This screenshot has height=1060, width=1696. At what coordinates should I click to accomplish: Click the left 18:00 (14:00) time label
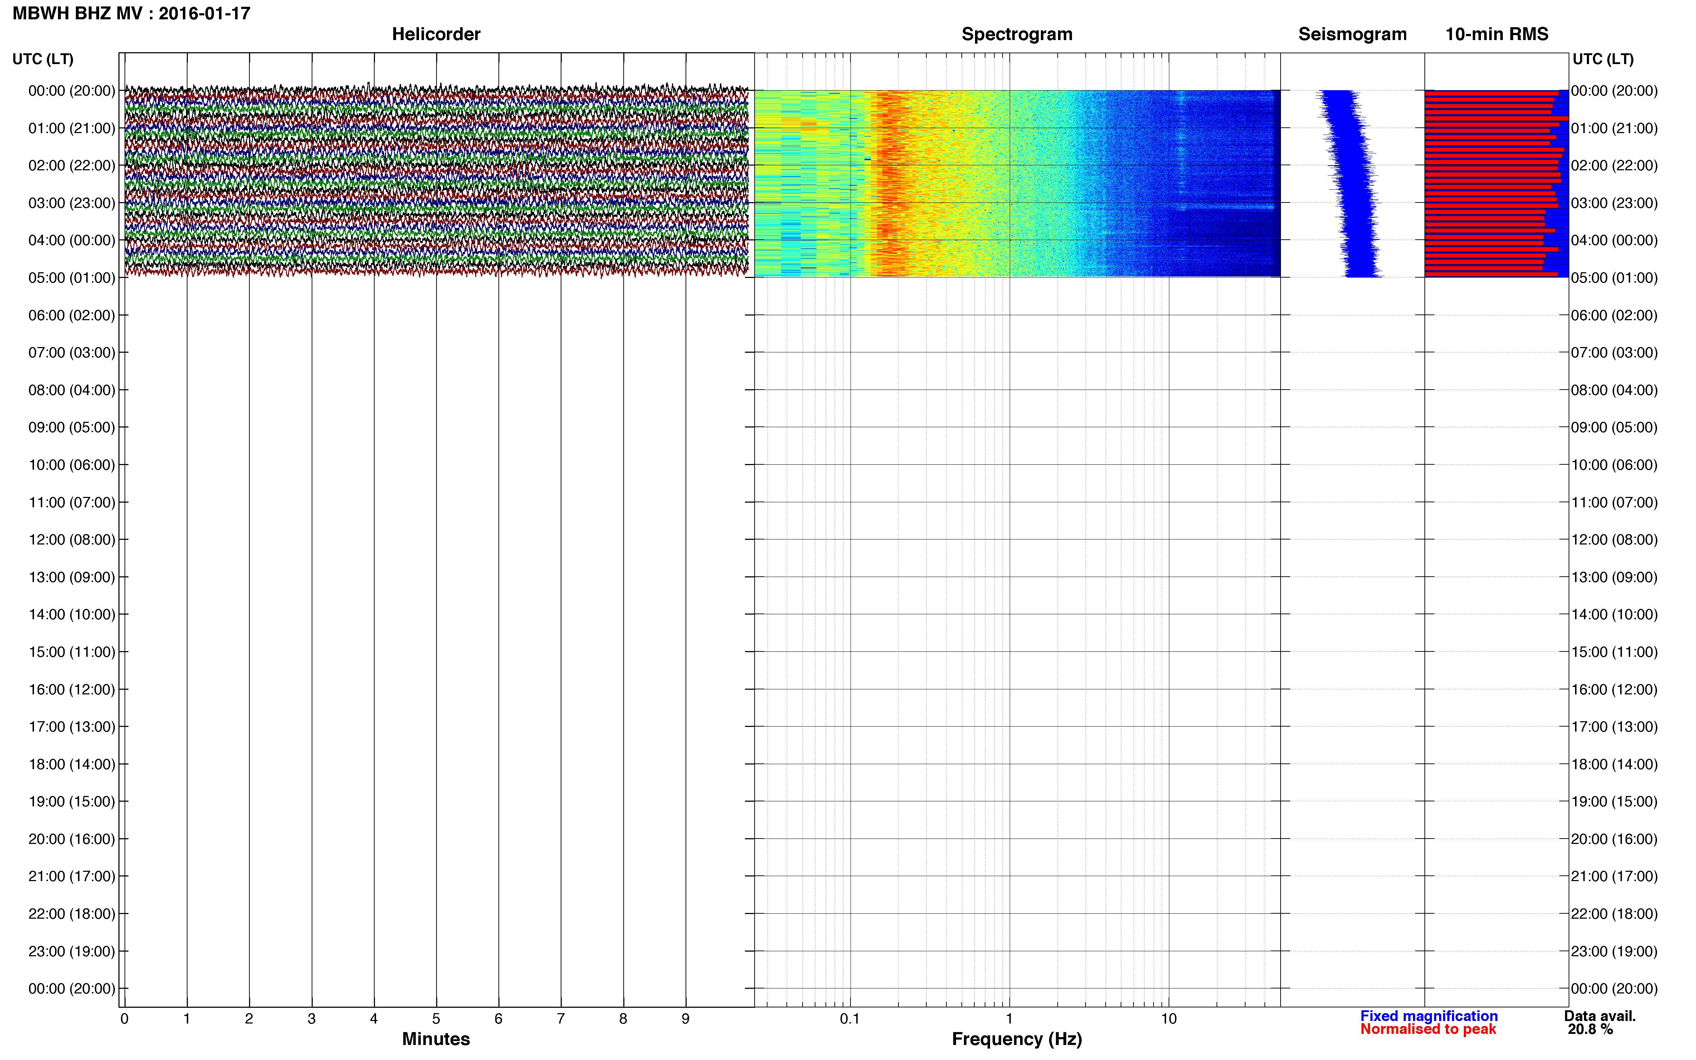72,764
